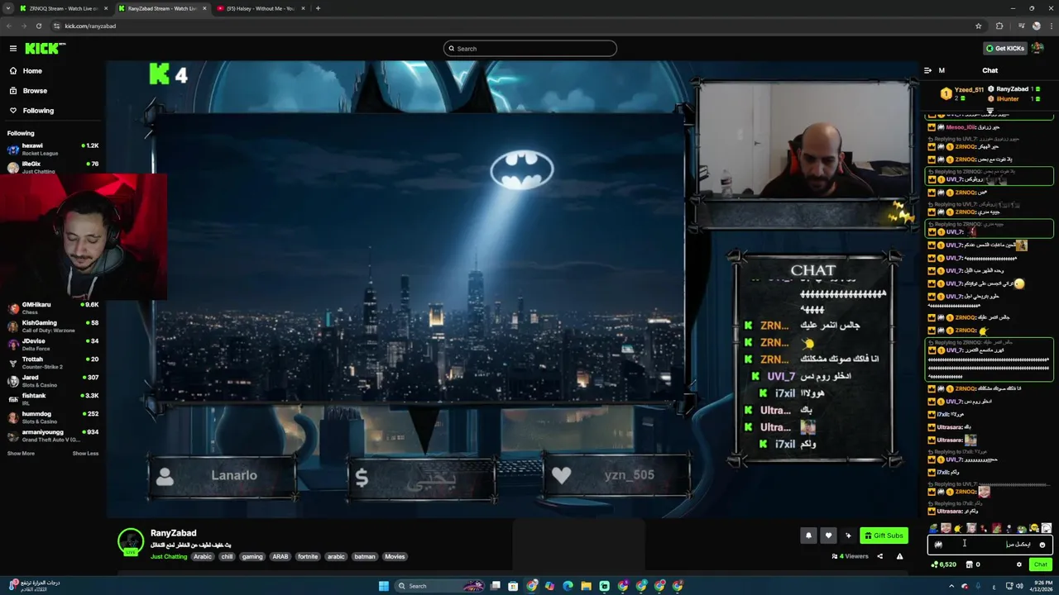1059x595 pixels.
Task: Click the RanyZabad channel name
Action: pyautogui.click(x=173, y=533)
